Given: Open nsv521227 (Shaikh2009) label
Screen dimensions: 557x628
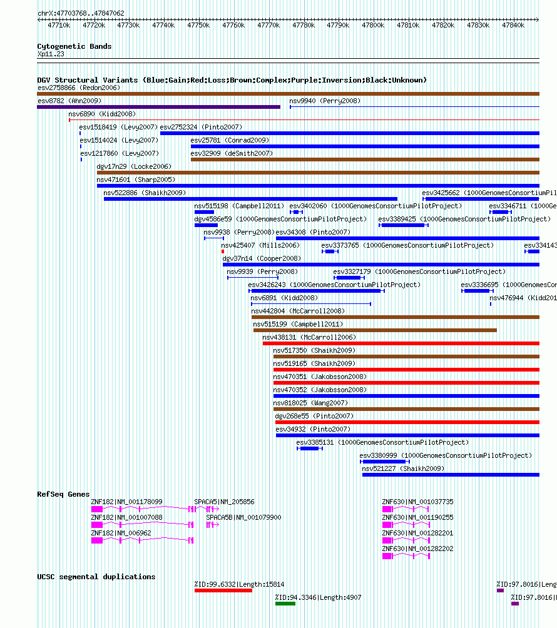Looking at the screenshot, I should tap(404, 468).
